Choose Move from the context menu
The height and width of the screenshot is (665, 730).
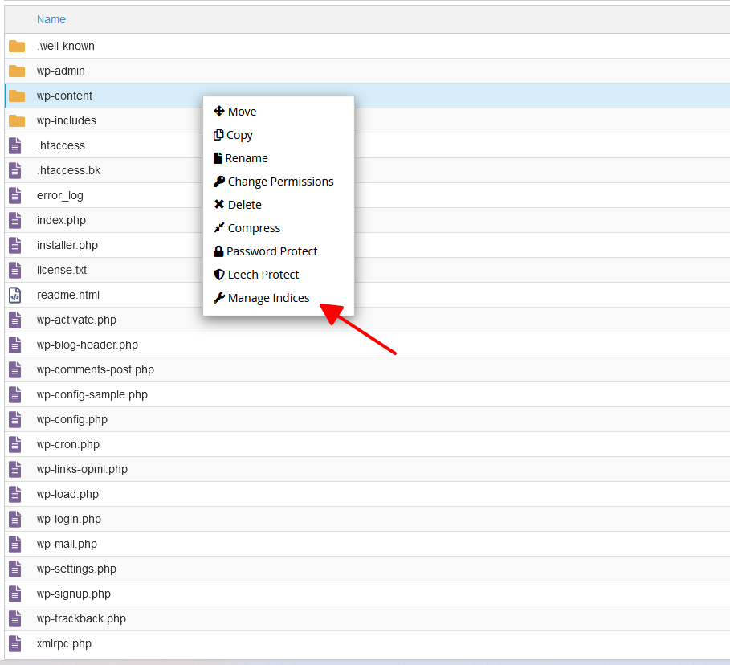pyautogui.click(x=242, y=112)
